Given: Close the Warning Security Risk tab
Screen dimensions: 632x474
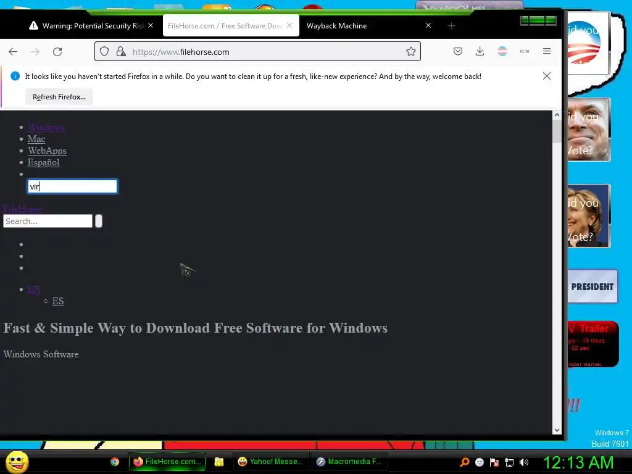Looking at the screenshot, I should [151, 25].
